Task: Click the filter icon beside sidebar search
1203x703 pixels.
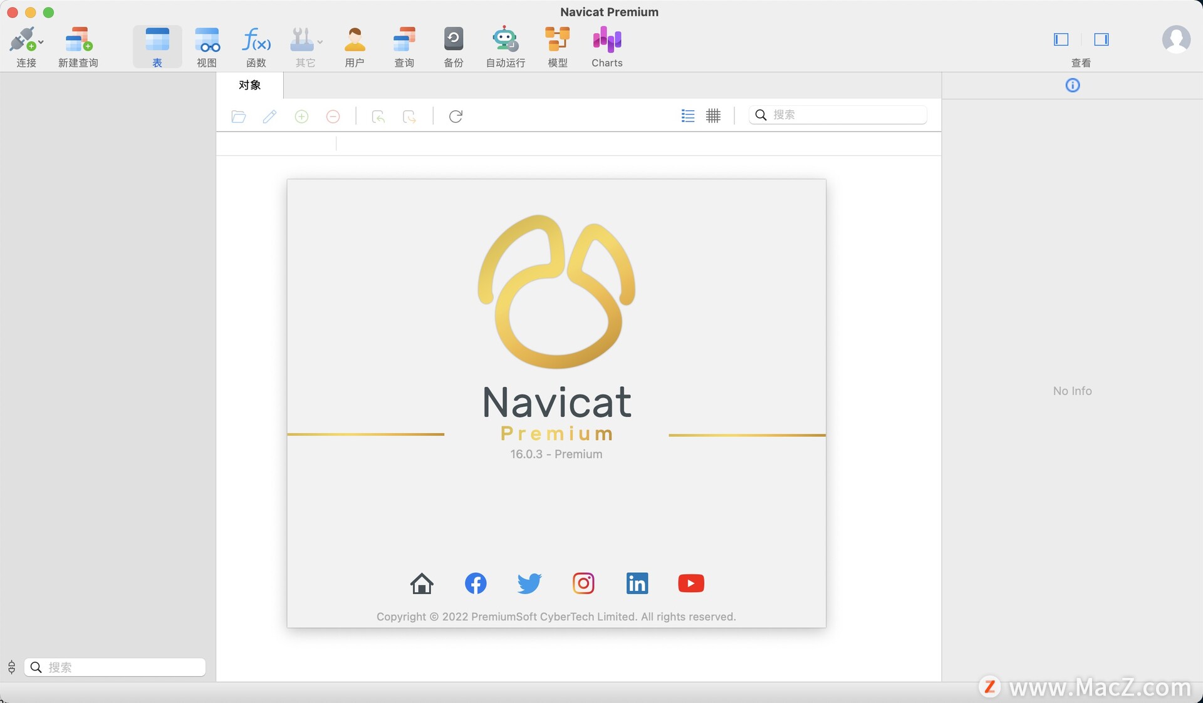Action: [x=11, y=667]
